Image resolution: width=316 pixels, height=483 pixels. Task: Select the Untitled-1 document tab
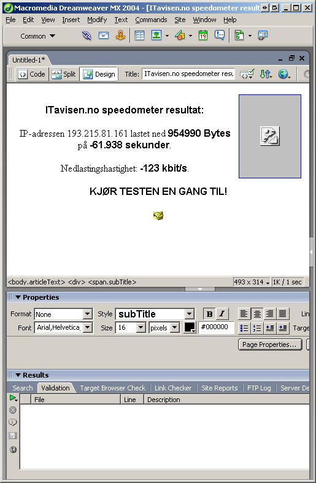pyautogui.click(x=29, y=60)
